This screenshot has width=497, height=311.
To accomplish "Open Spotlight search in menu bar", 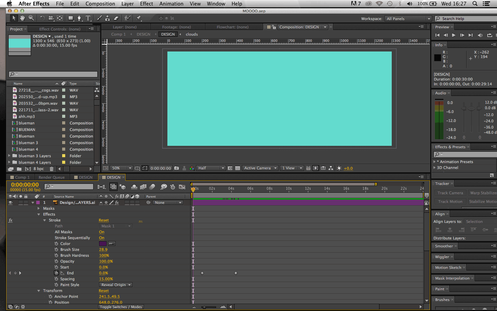I will coord(475,3).
